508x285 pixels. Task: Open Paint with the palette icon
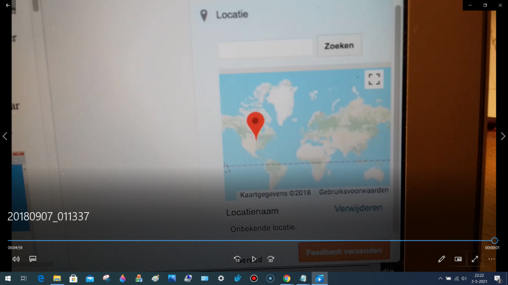pyautogui.click(x=155, y=278)
